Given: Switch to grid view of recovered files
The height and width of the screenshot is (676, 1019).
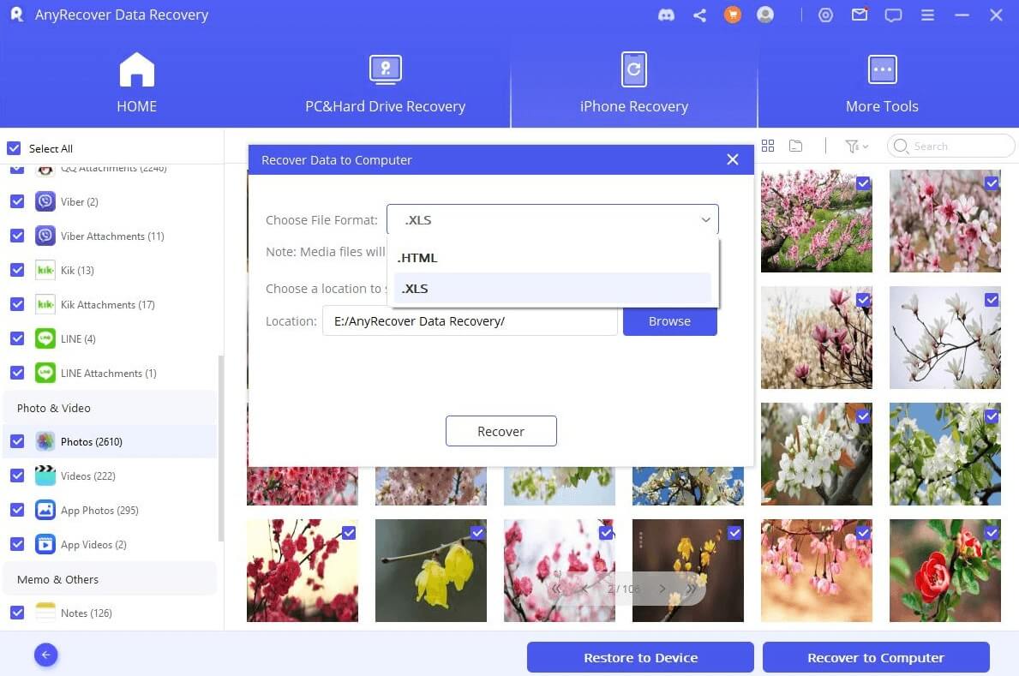Looking at the screenshot, I should tap(768, 146).
